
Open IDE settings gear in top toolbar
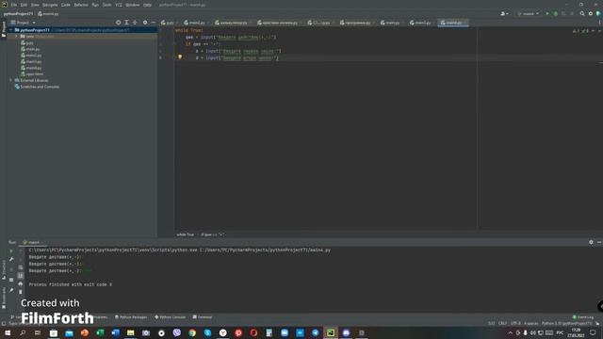(591, 14)
